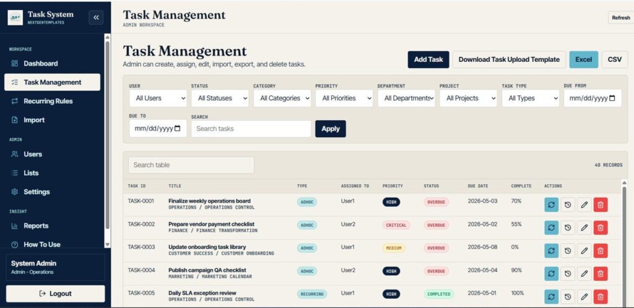
Task: Click the refresh icon for TASK-0005
Action: 551,297
